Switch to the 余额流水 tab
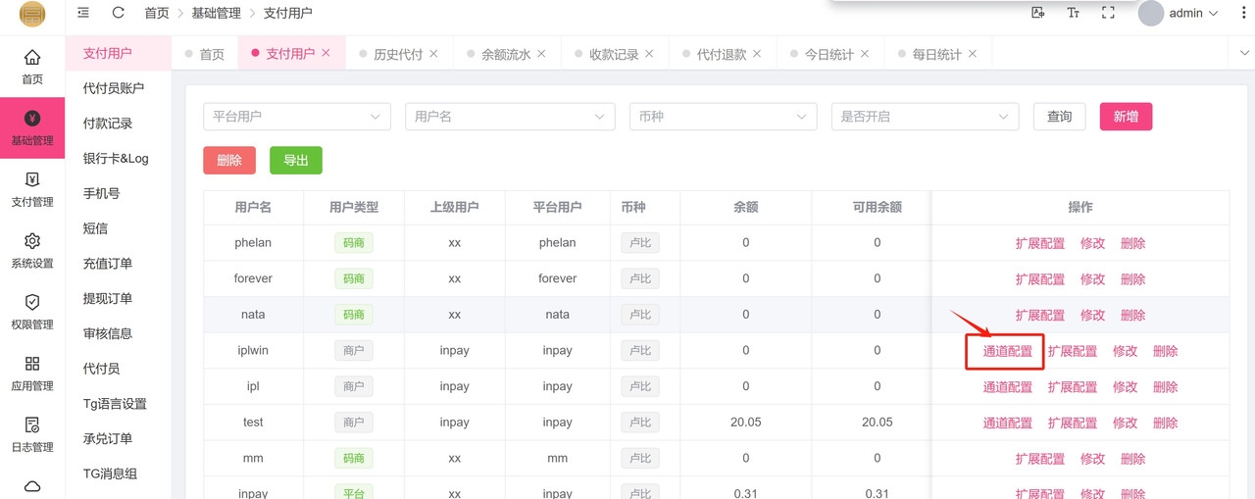 505,55
